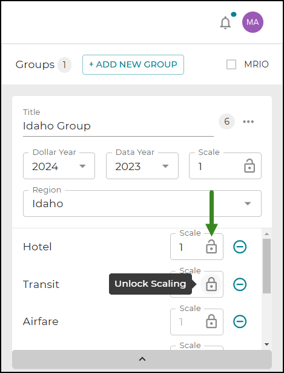Image resolution: width=284 pixels, height=373 pixels.
Task: Open the MA user avatar menu
Action: [253, 22]
